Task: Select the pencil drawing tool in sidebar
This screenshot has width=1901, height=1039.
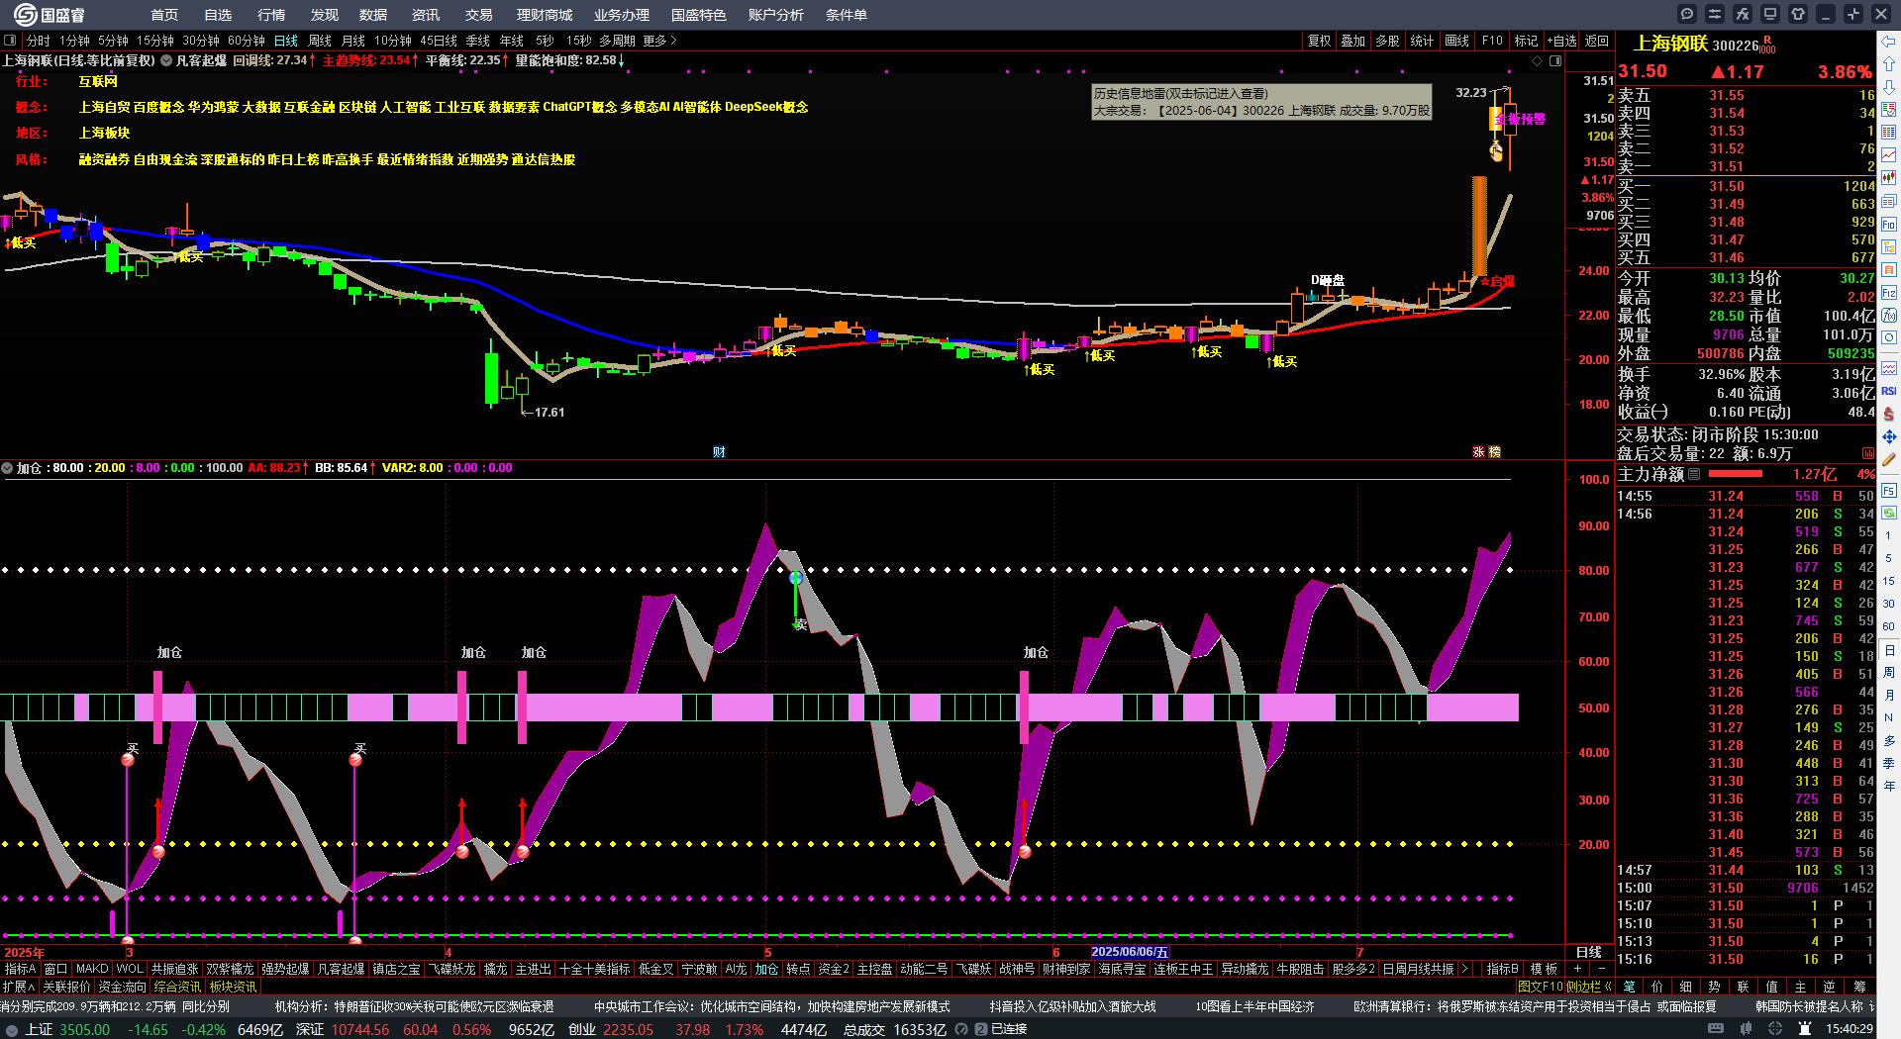Action: coord(1889,460)
